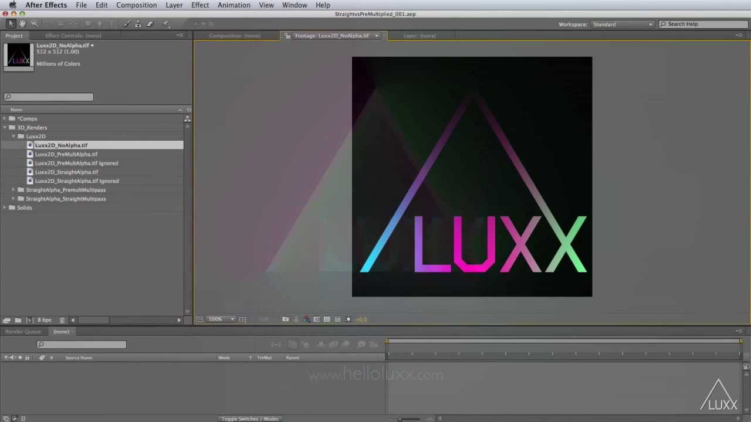This screenshot has height=422, width=751.
Task: Open the After Effects application menu
Action: point(46,5)
